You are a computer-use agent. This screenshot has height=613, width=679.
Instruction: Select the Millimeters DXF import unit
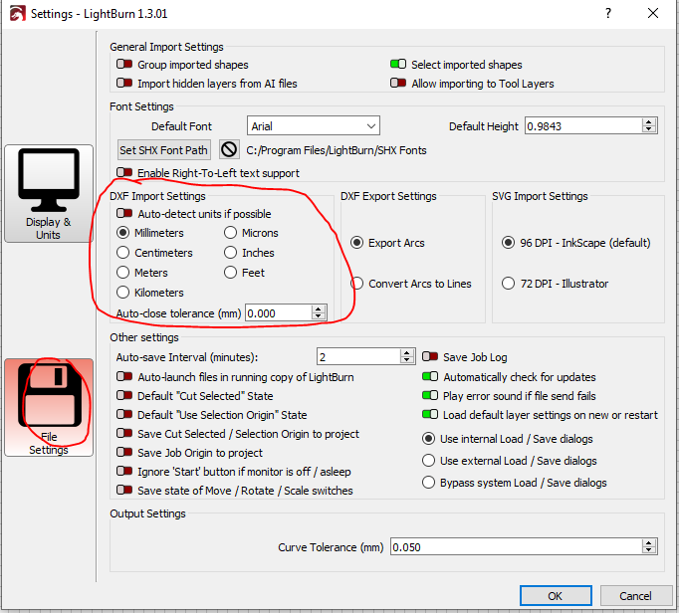coord(123,233)
